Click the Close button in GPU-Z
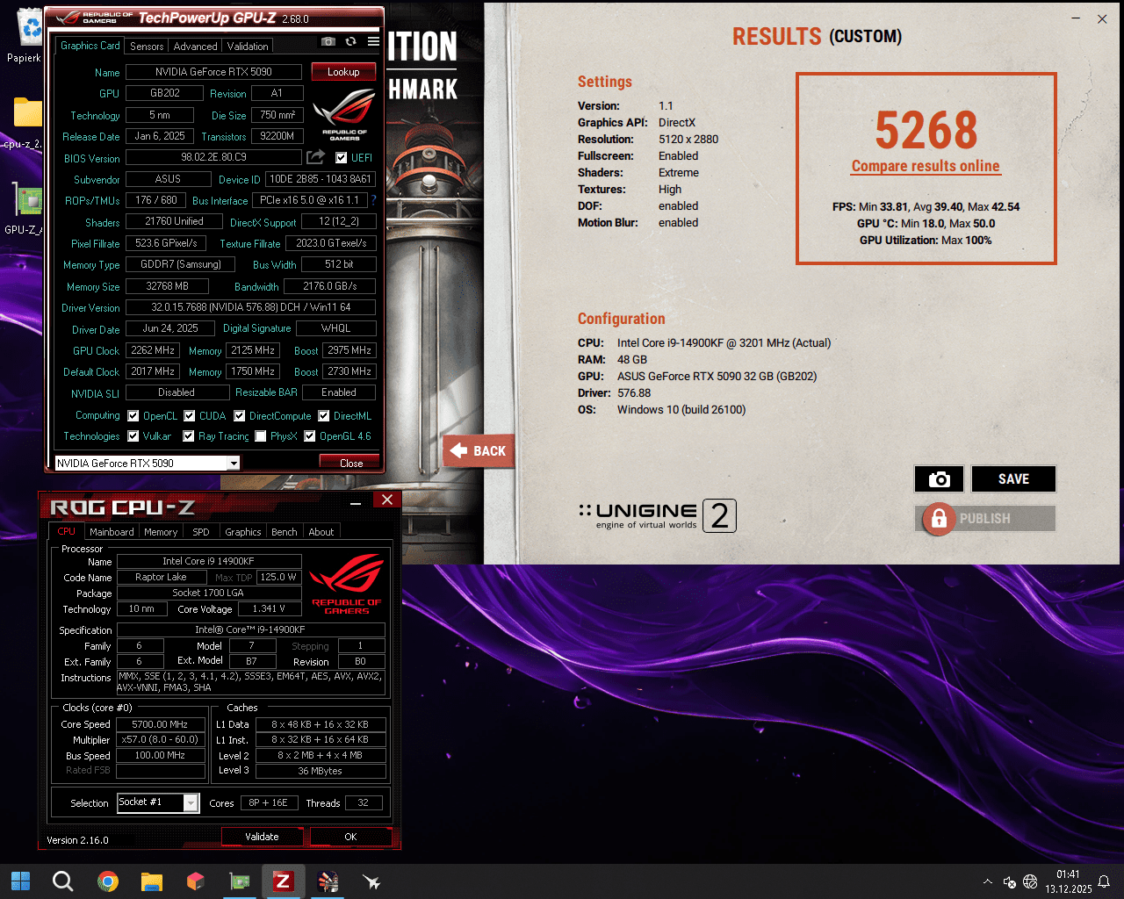 351,463
